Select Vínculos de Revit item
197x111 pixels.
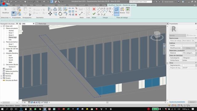tap(11, 80)
